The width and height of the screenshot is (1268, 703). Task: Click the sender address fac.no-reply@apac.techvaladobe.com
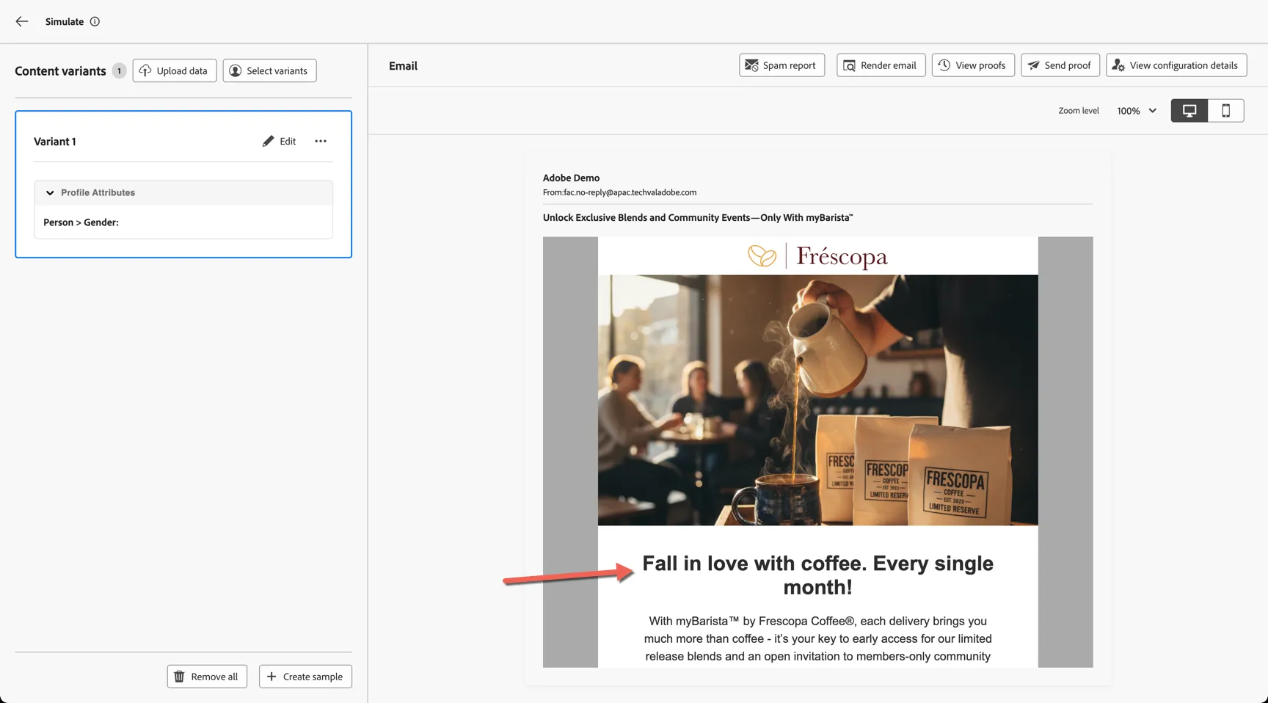630,192
